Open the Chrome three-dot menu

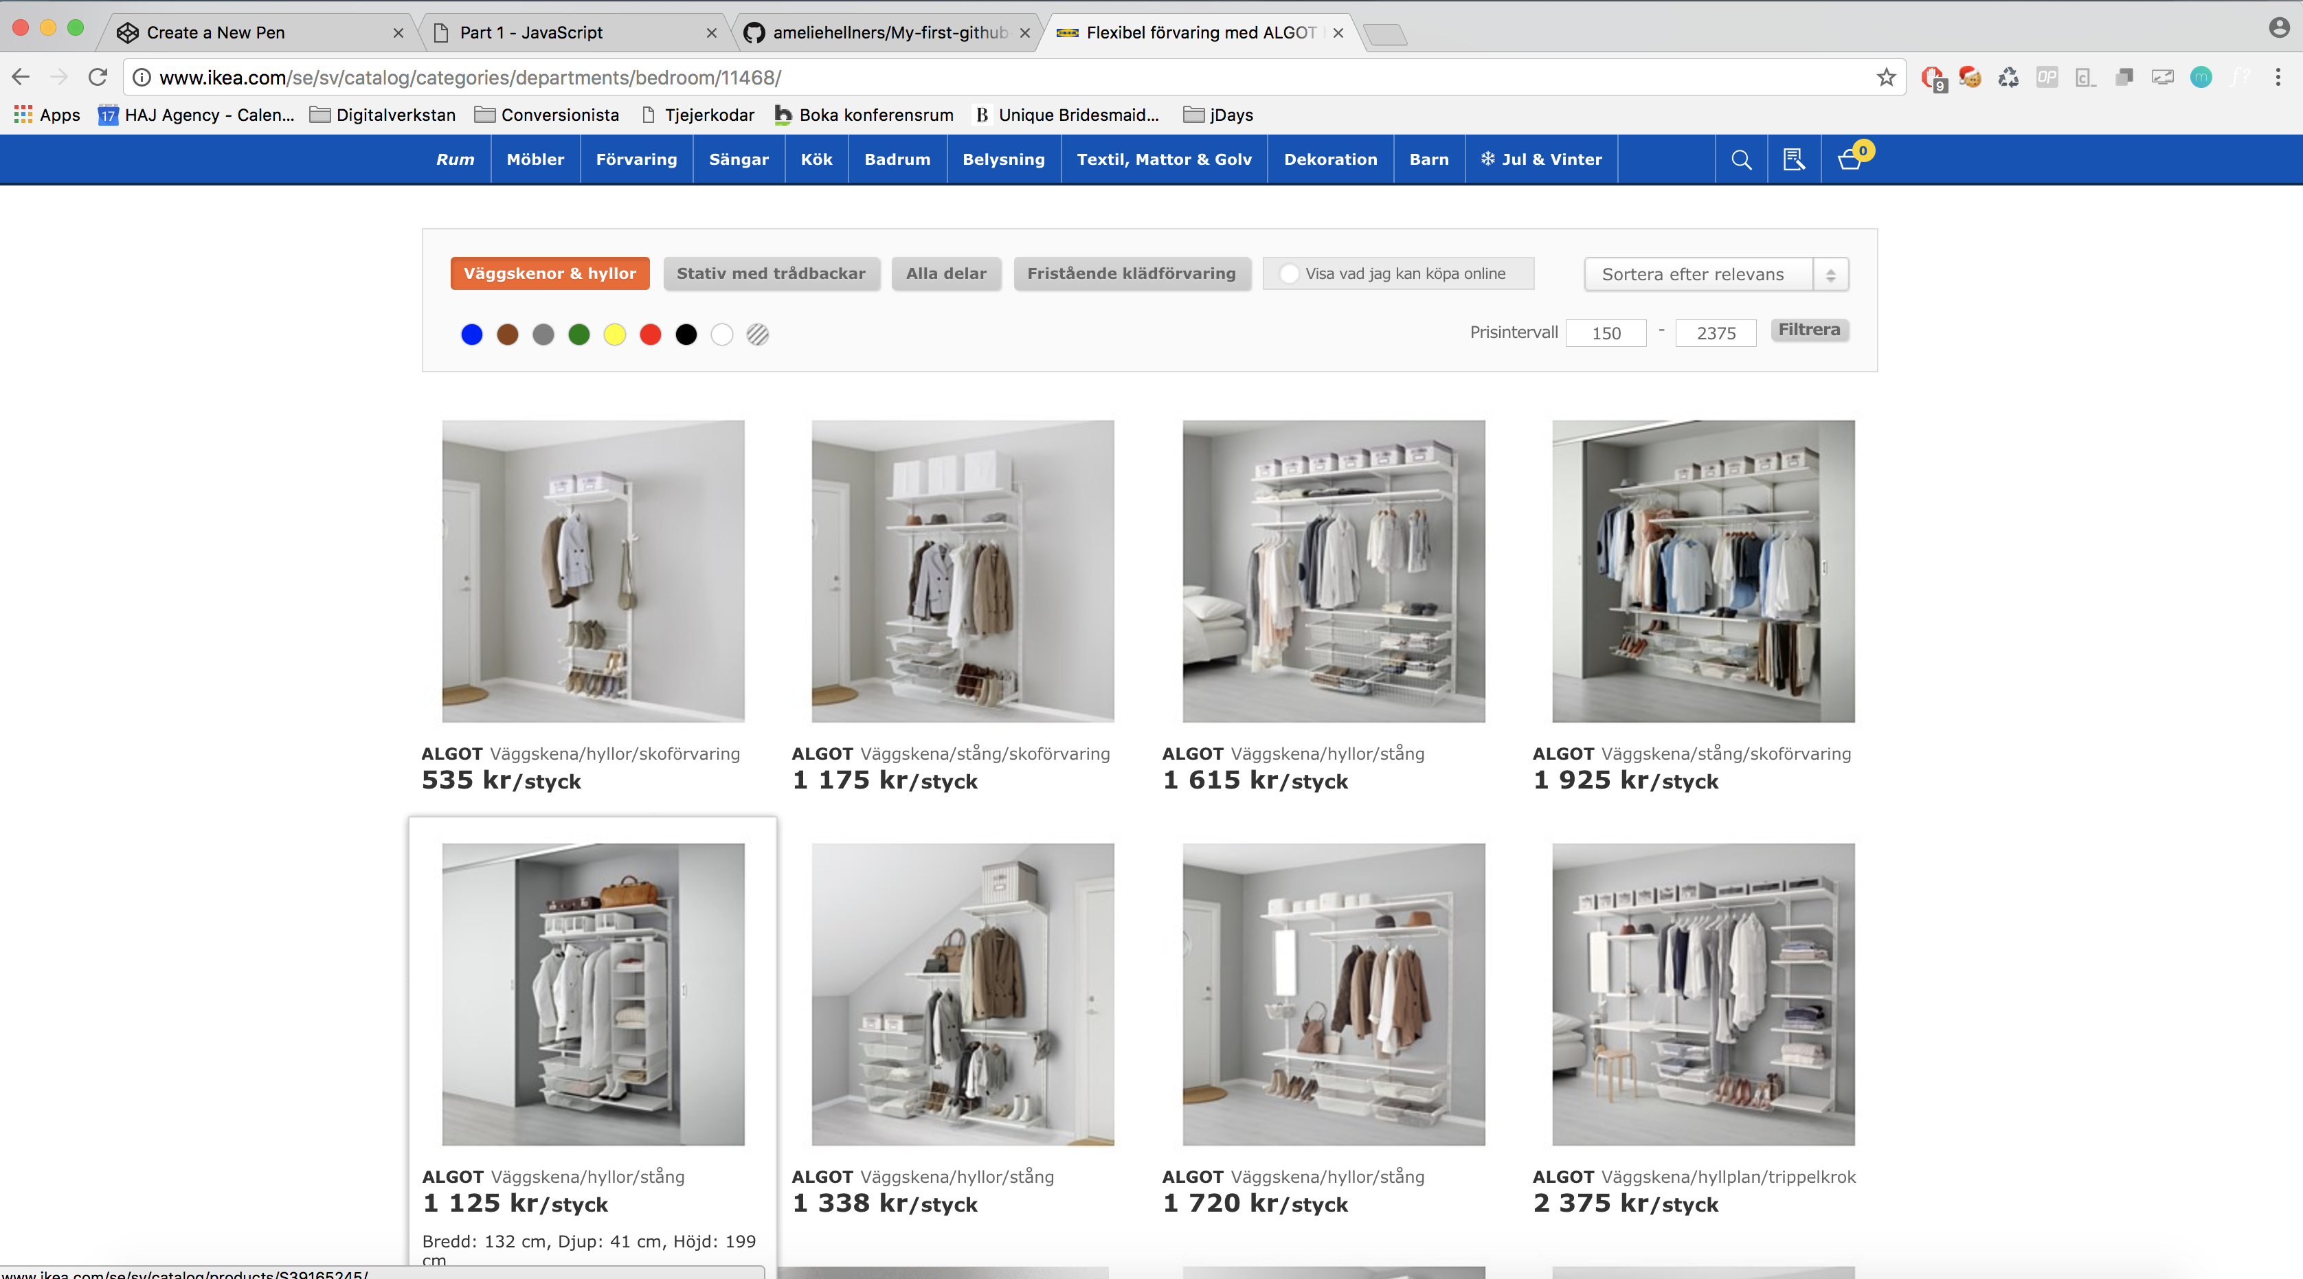[2277, 78]
